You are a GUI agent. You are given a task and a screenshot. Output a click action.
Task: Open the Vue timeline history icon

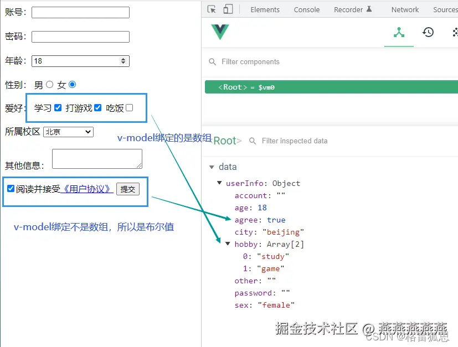click(x=428, y=32)
